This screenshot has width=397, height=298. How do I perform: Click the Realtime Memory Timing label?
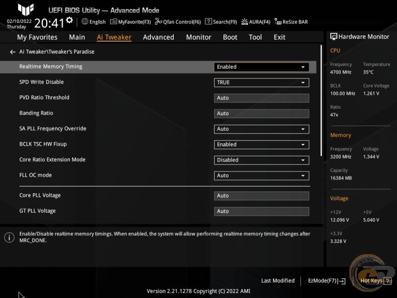pyautogui.click(x=51, y=67)
